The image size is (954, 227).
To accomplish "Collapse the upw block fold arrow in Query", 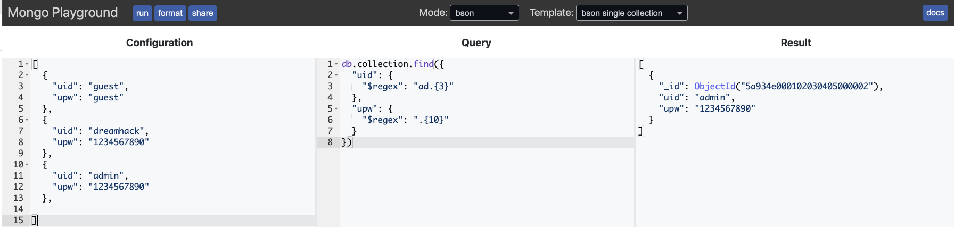I will pos(336,109).
